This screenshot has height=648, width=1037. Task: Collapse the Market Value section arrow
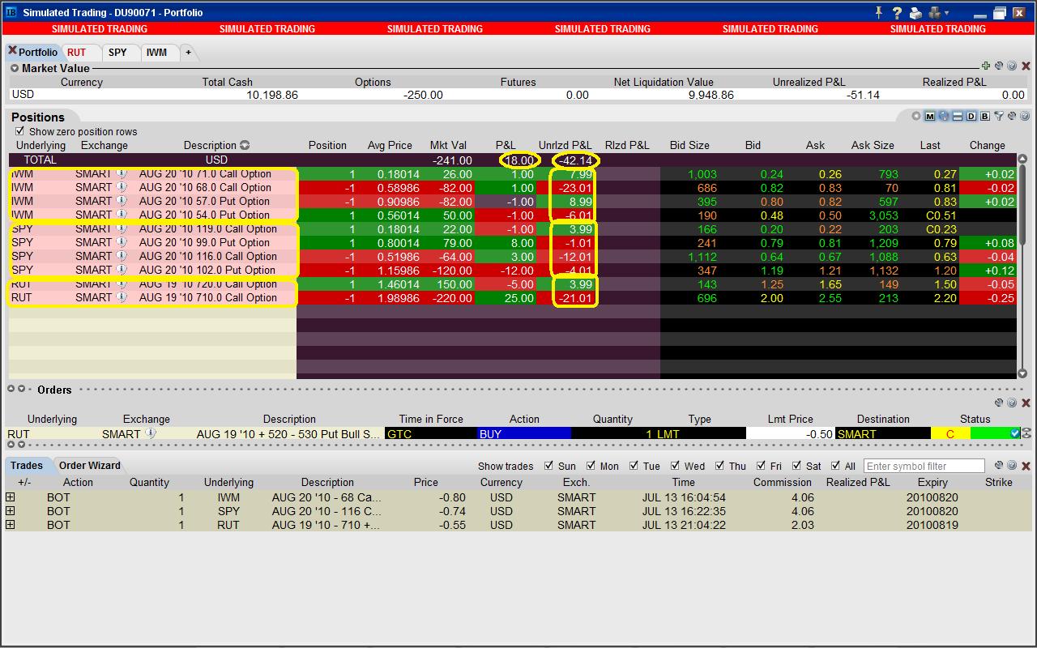15,69
